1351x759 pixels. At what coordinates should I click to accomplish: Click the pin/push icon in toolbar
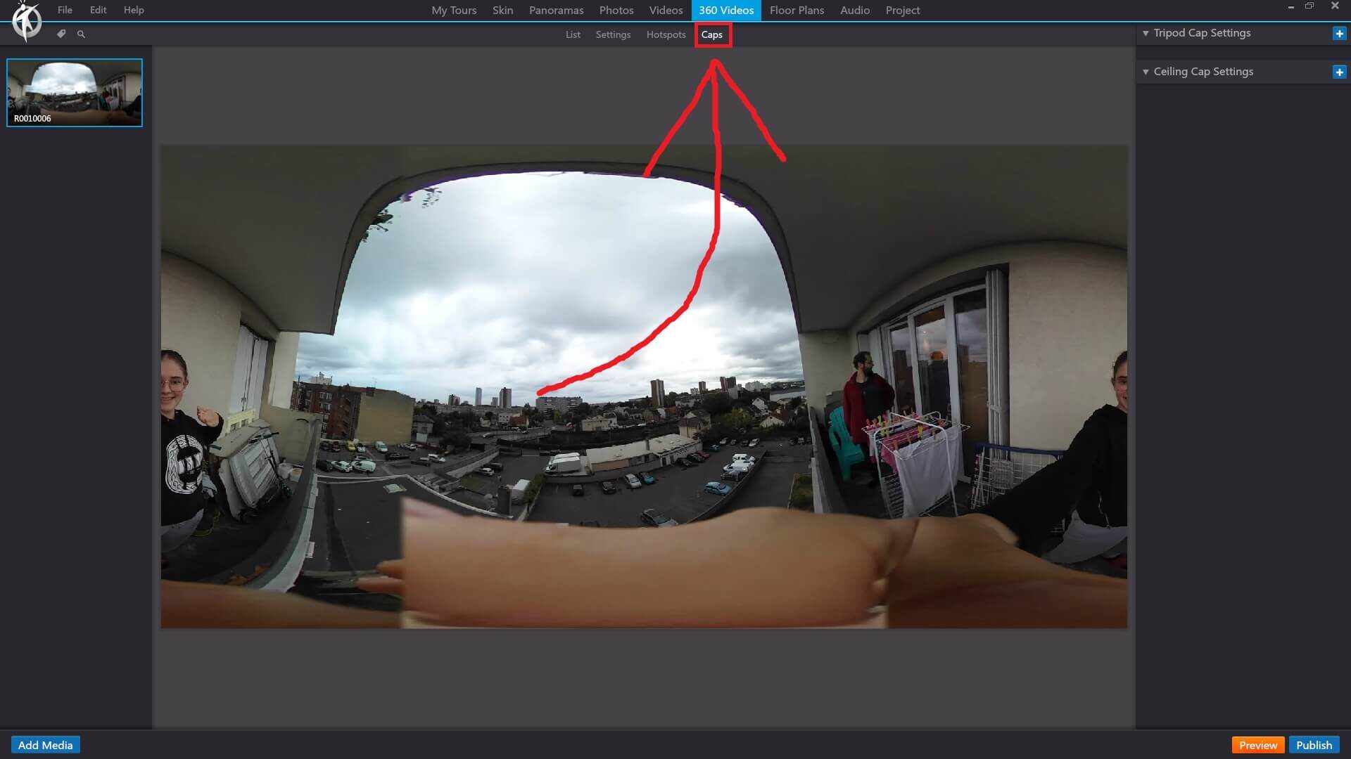pyautogui.click(x=61, y=33)
